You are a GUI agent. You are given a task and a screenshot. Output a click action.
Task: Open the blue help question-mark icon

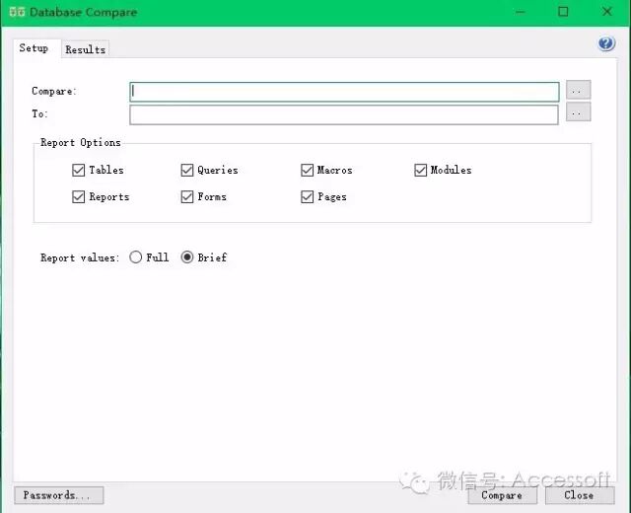[606, 43]
